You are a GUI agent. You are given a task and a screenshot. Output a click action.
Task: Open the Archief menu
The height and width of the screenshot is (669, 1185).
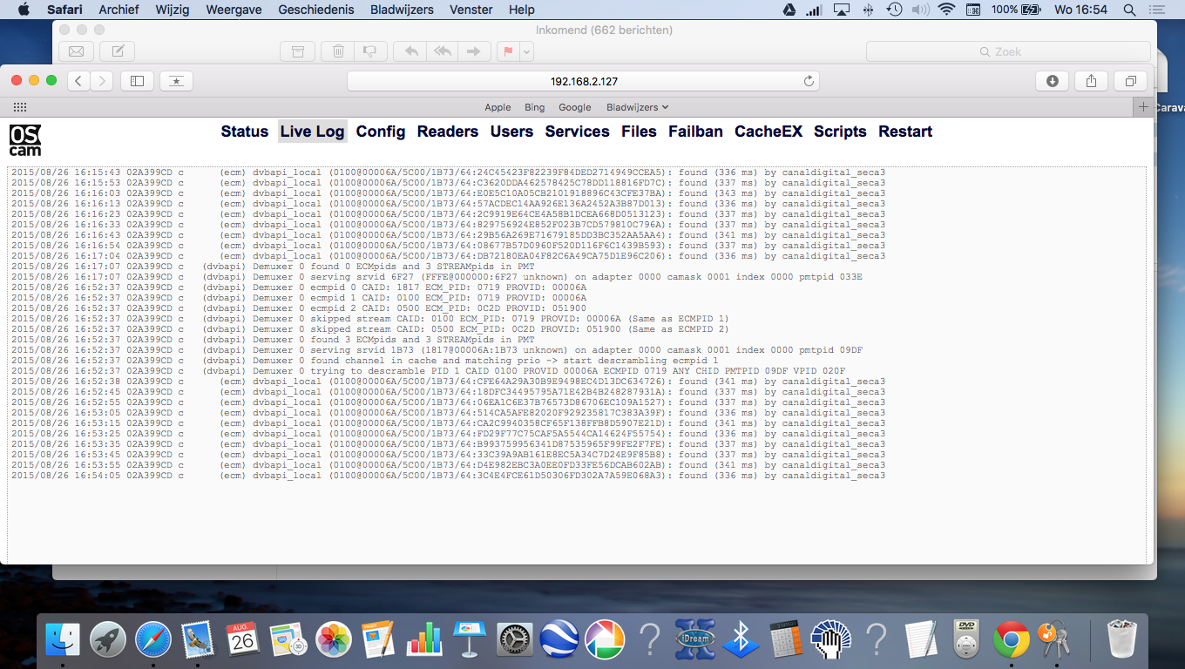[118, 10]
